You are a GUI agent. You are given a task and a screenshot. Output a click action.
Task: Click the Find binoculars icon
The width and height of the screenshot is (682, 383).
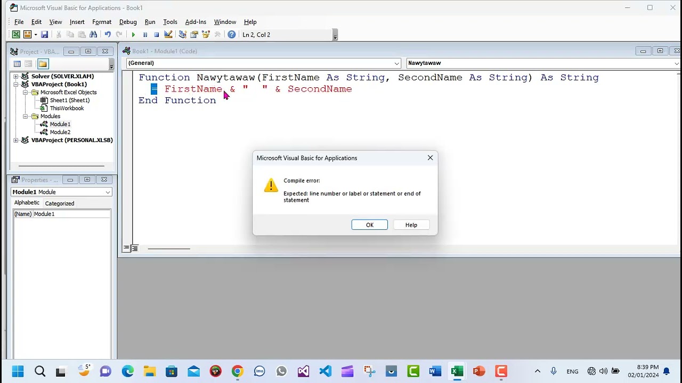[93, 35]
